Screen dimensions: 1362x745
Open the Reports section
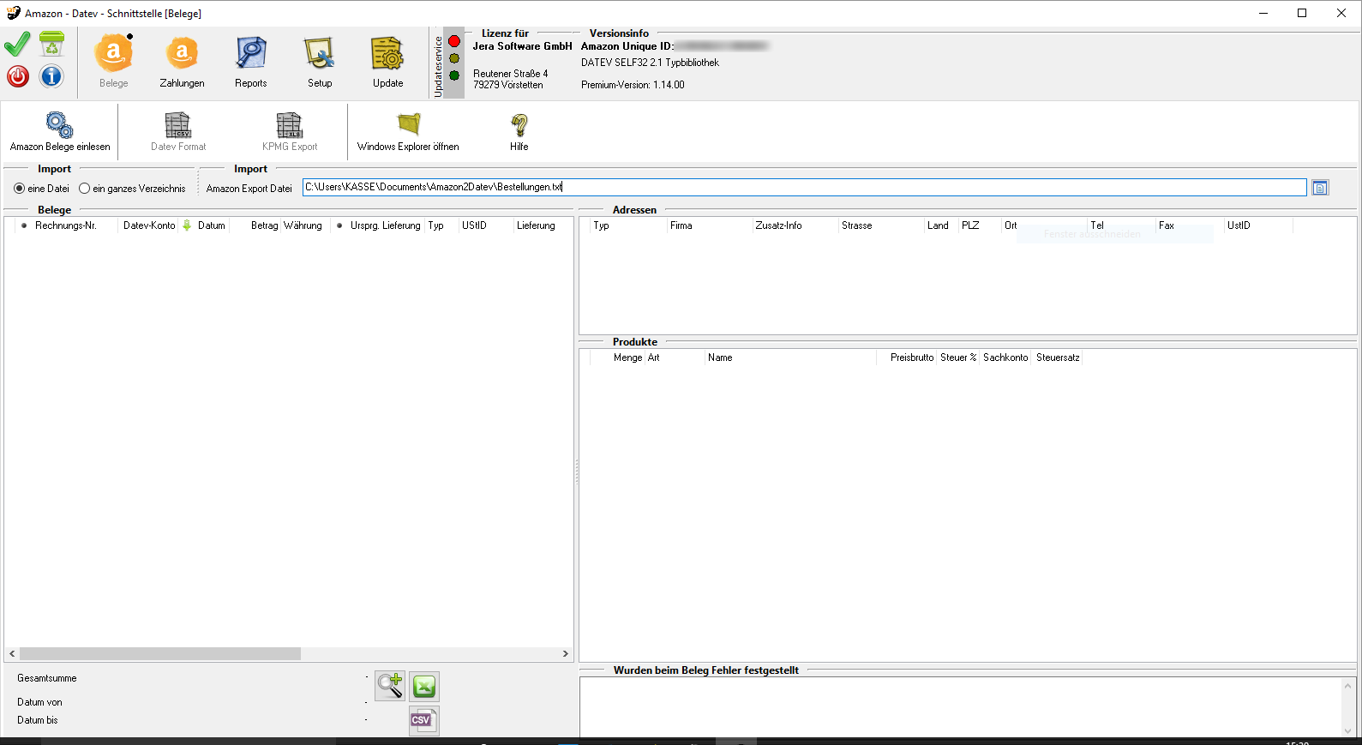click(x=250, y=62)
